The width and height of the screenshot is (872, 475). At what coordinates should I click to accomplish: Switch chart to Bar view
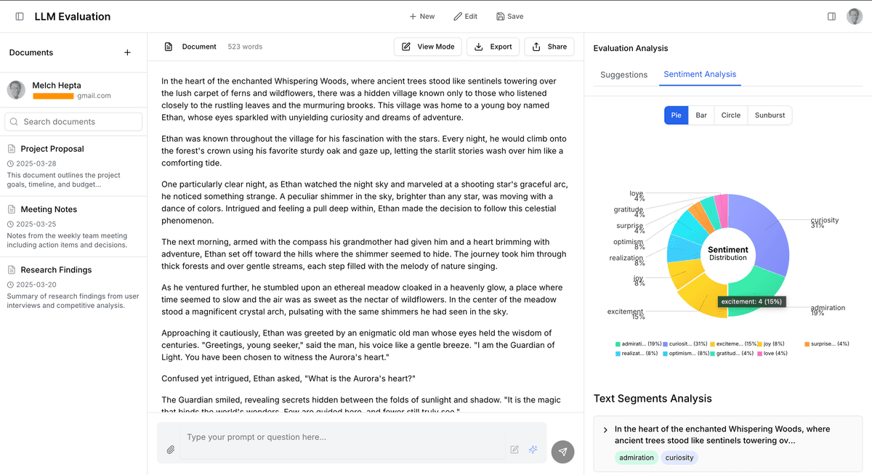coord(701,115)
